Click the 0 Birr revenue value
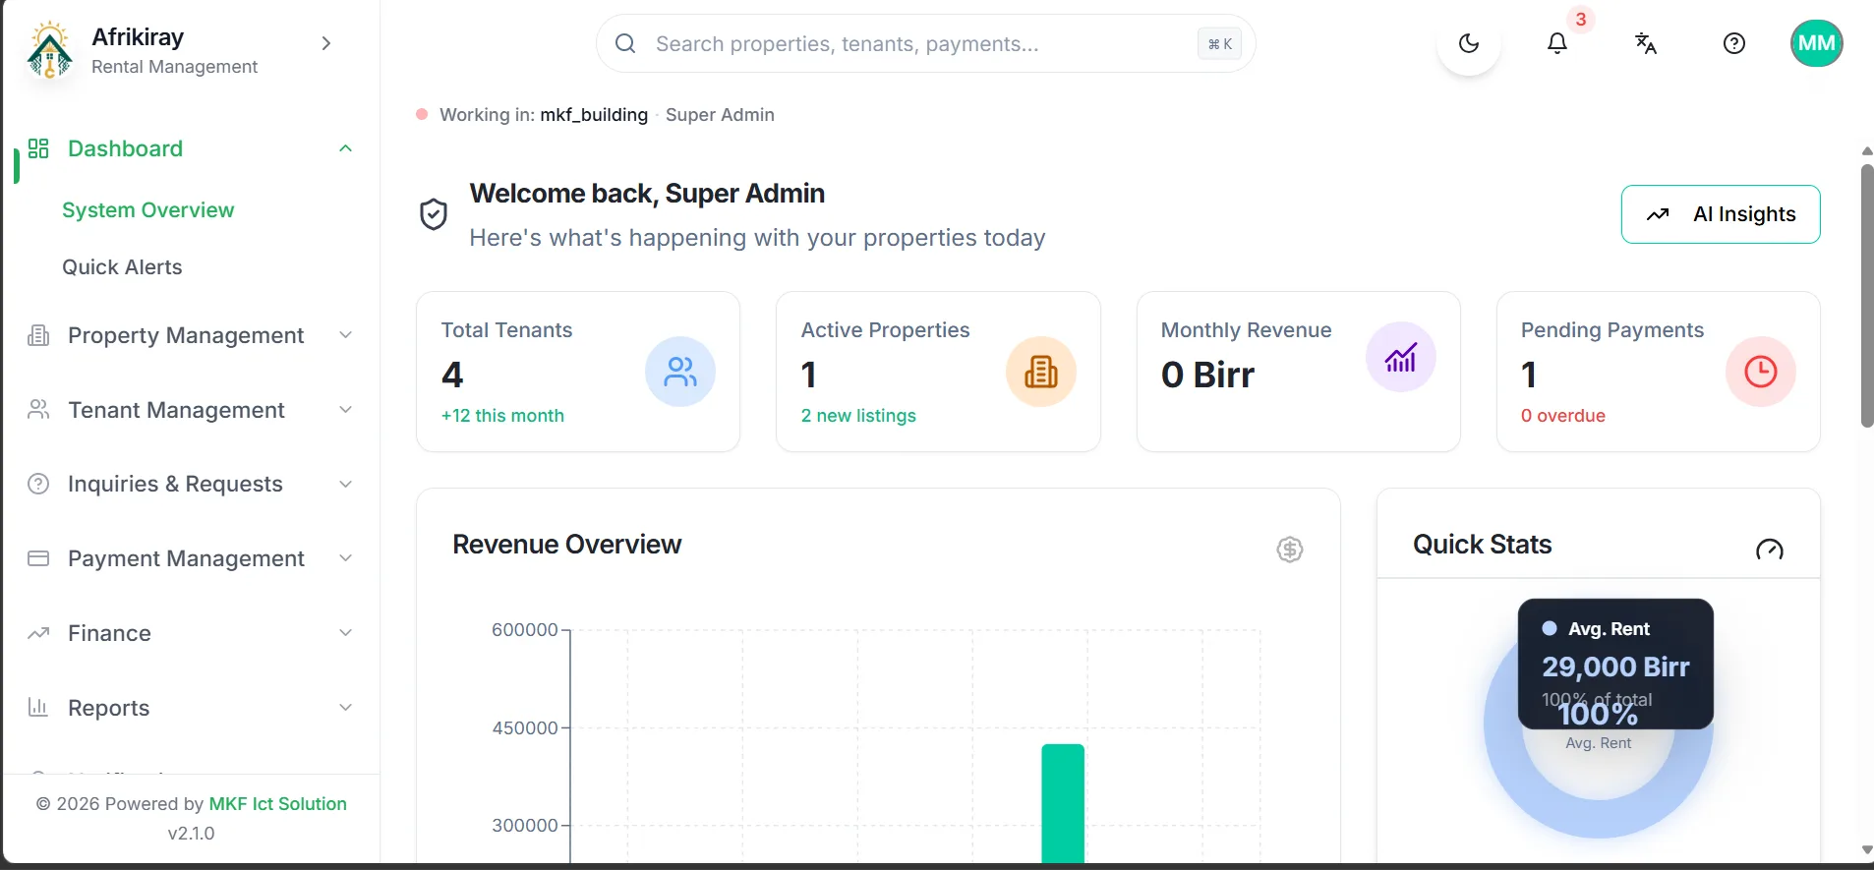Viewport: 1874px width, 870px height. [1207, 375]
